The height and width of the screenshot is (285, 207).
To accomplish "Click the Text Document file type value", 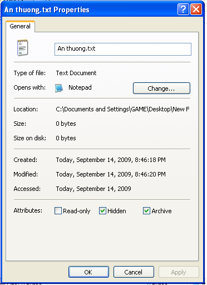I will pyautogui.click(x=76, y=73).
